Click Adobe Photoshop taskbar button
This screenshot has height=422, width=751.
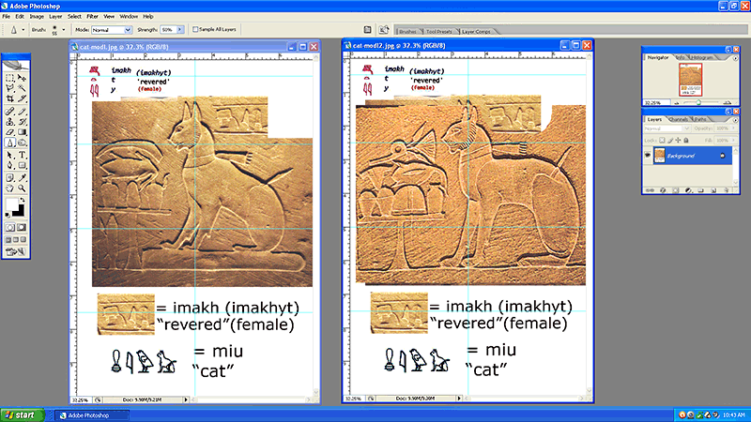(92, 414)
